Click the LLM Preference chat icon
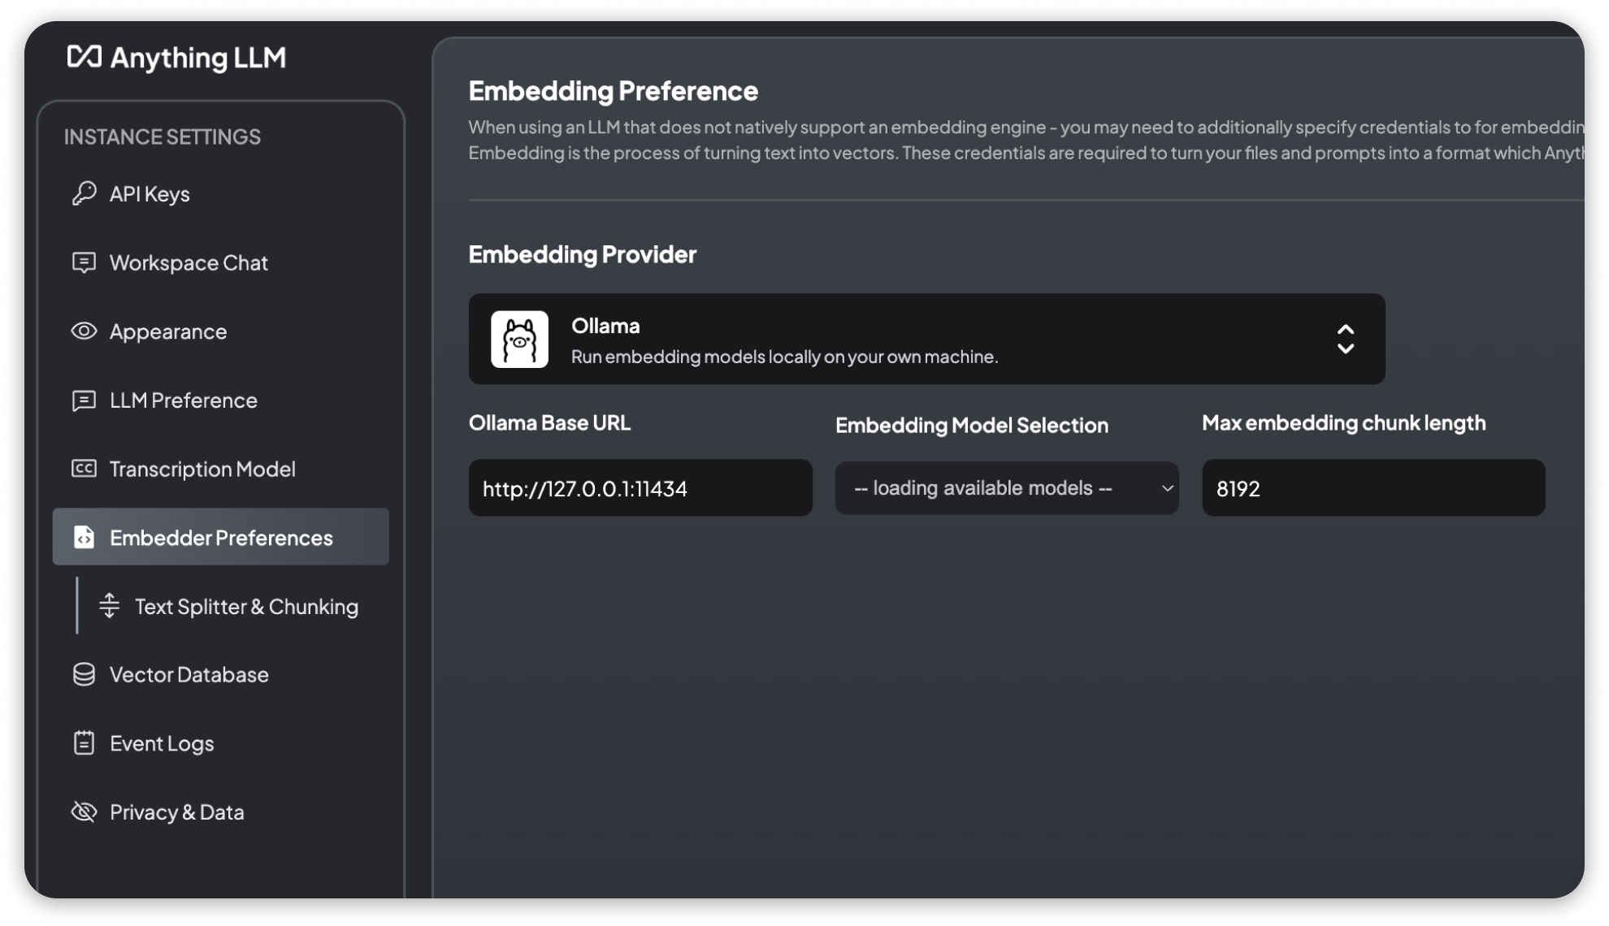 (x=84, y=400)
